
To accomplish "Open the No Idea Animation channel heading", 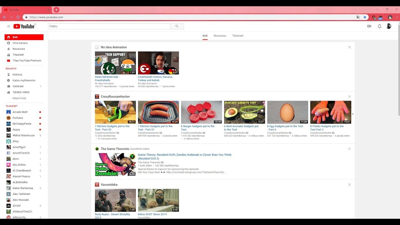I will point(114,47).
